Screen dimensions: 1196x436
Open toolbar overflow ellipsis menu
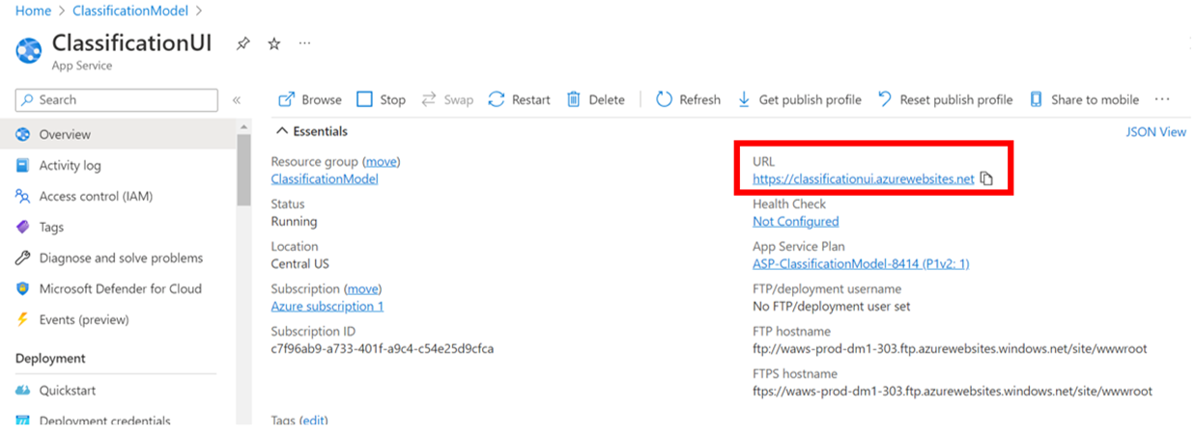point(1162,99)
